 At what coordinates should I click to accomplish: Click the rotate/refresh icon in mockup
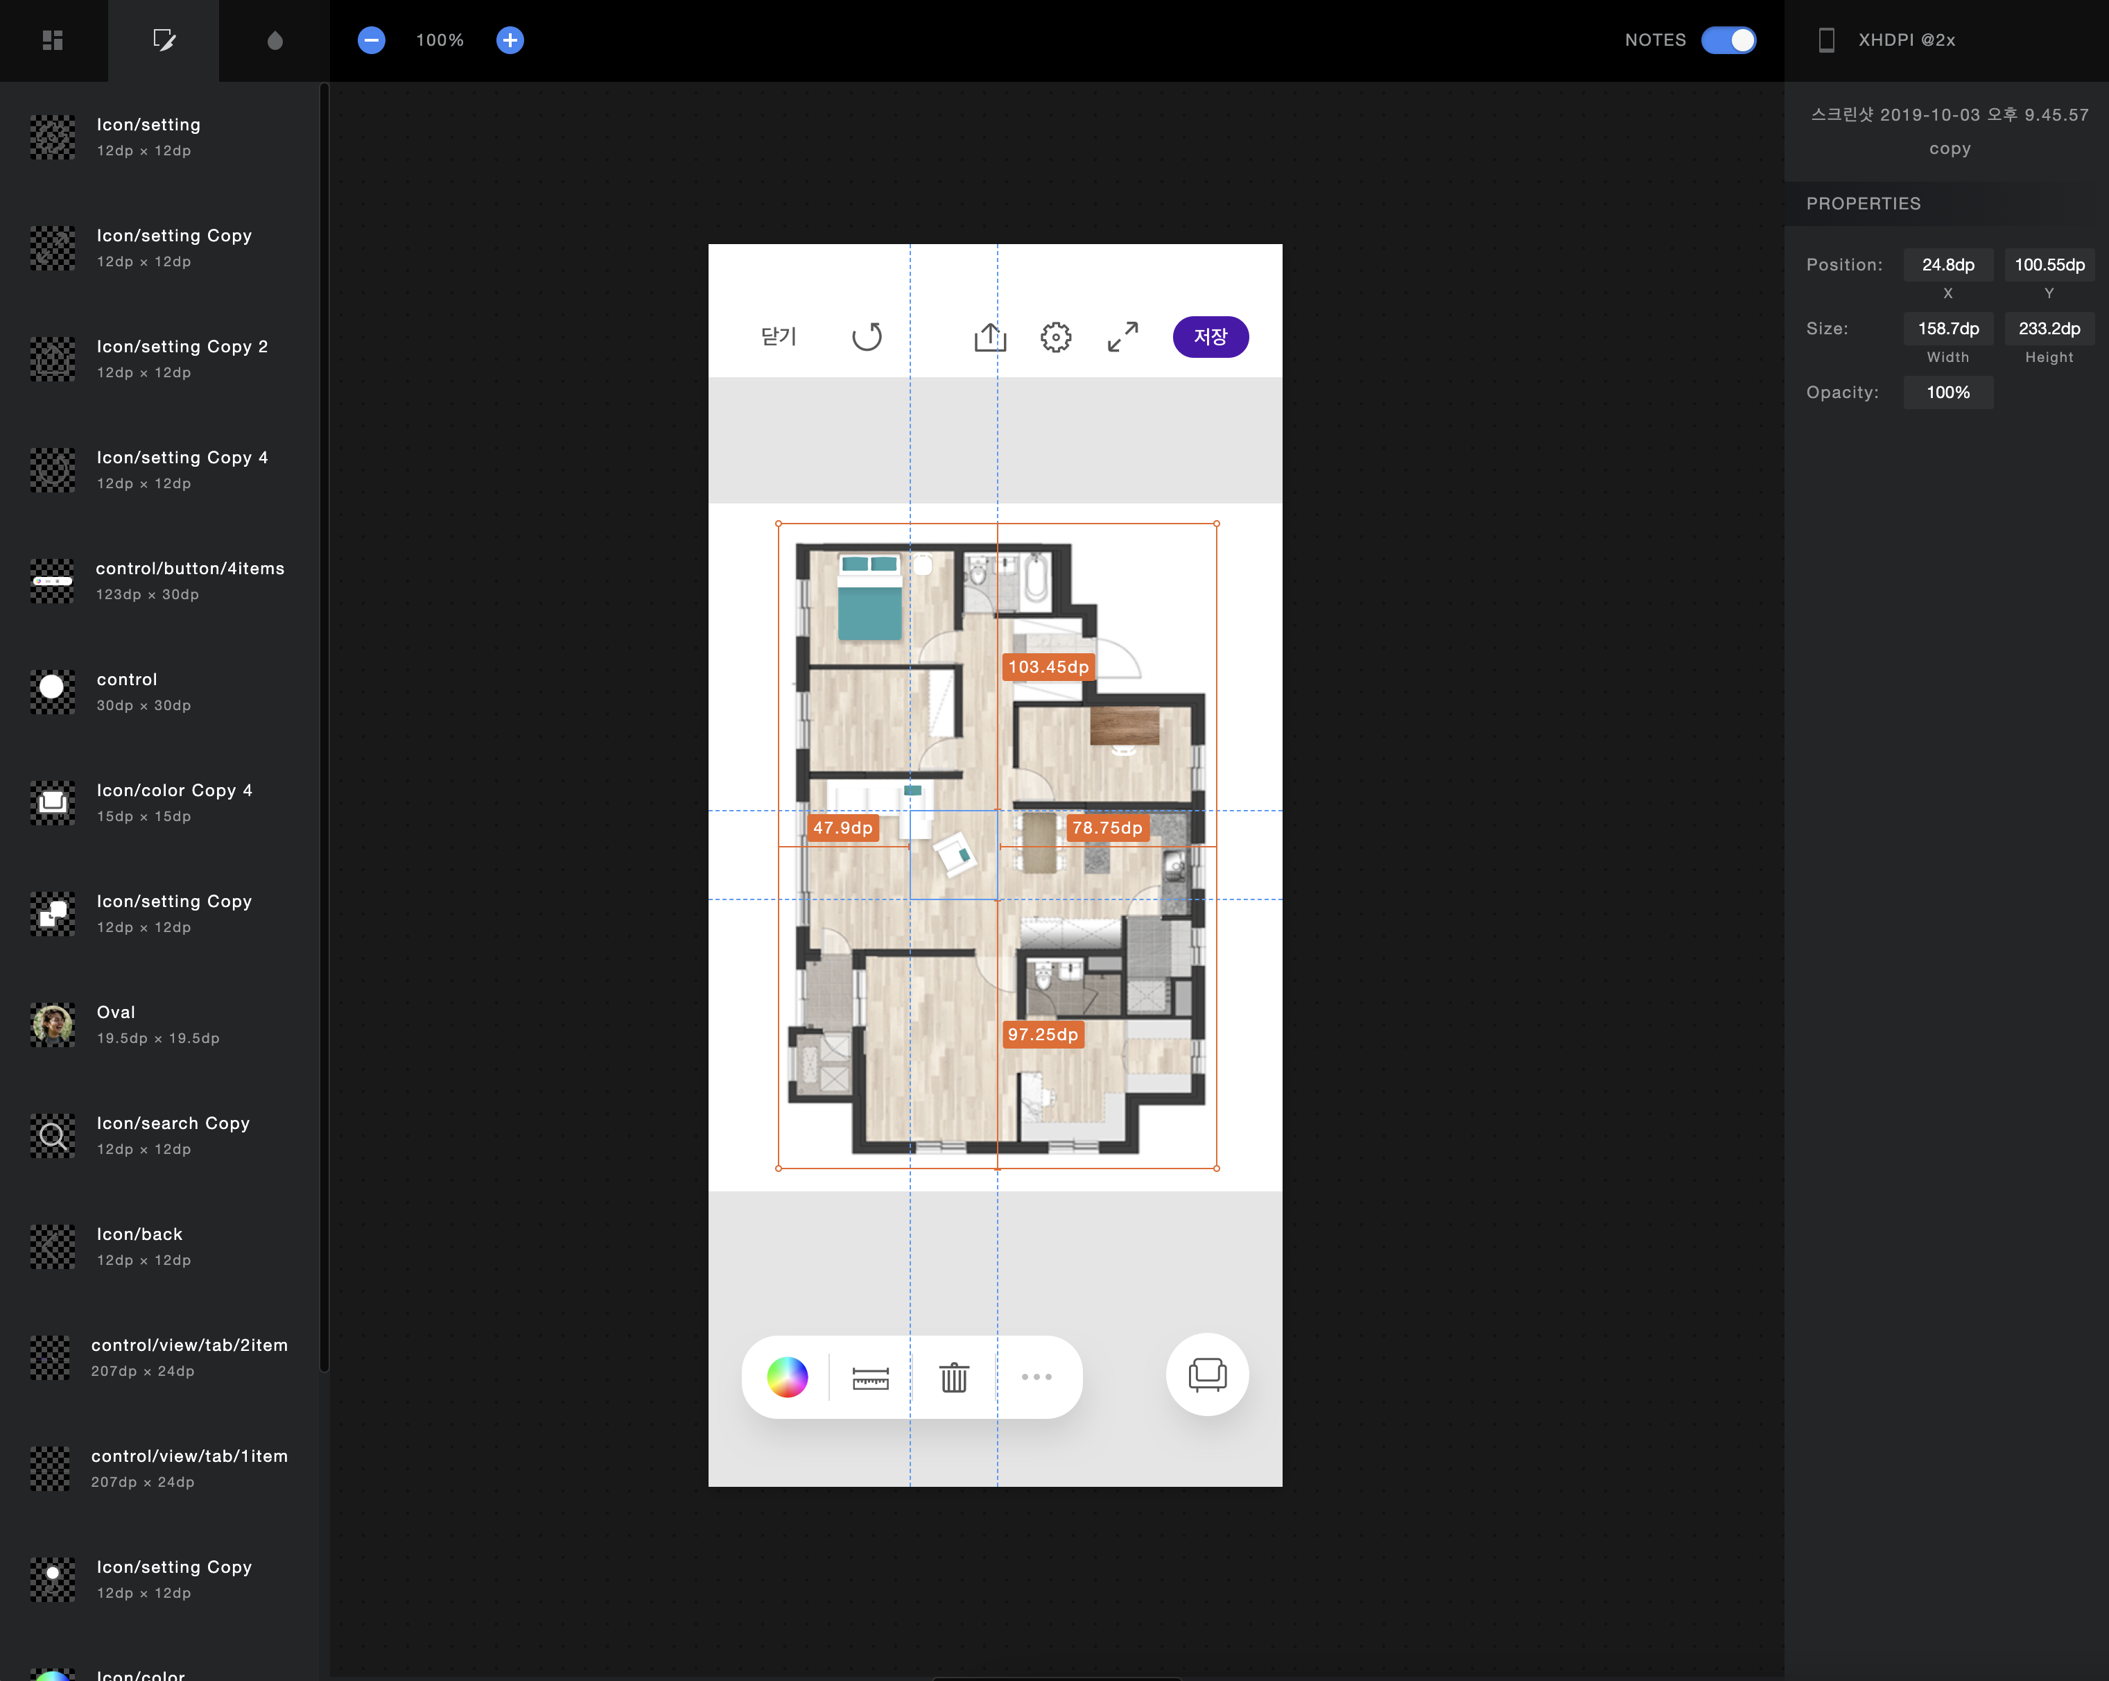(867, 336)
